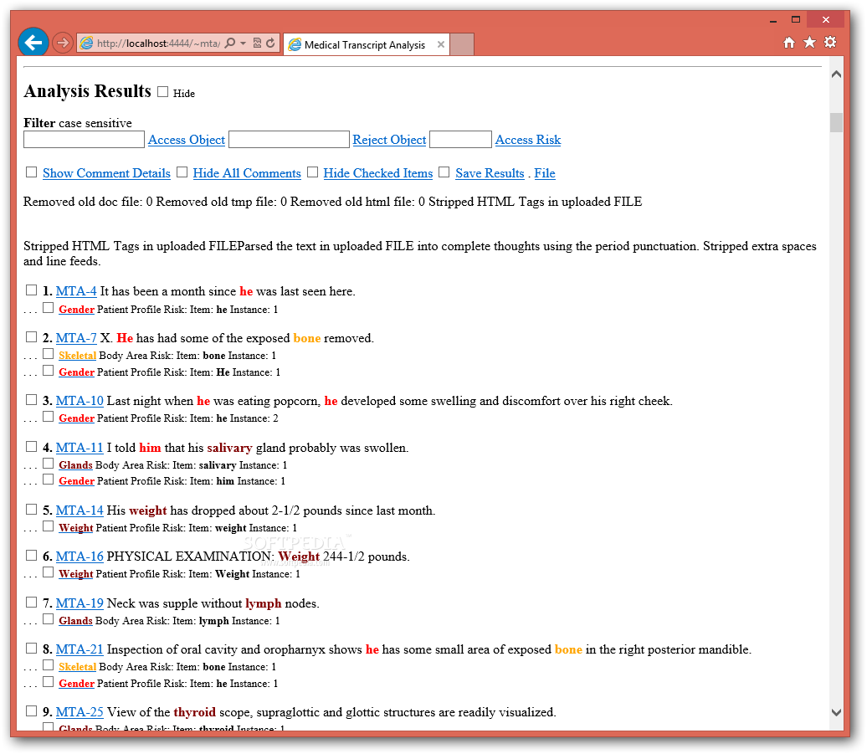The image size is (867, 754).
Task: Check Weight risk box under MTA-16
Action: [48, 572]
